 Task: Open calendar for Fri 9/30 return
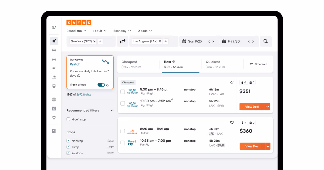(224, 41)
